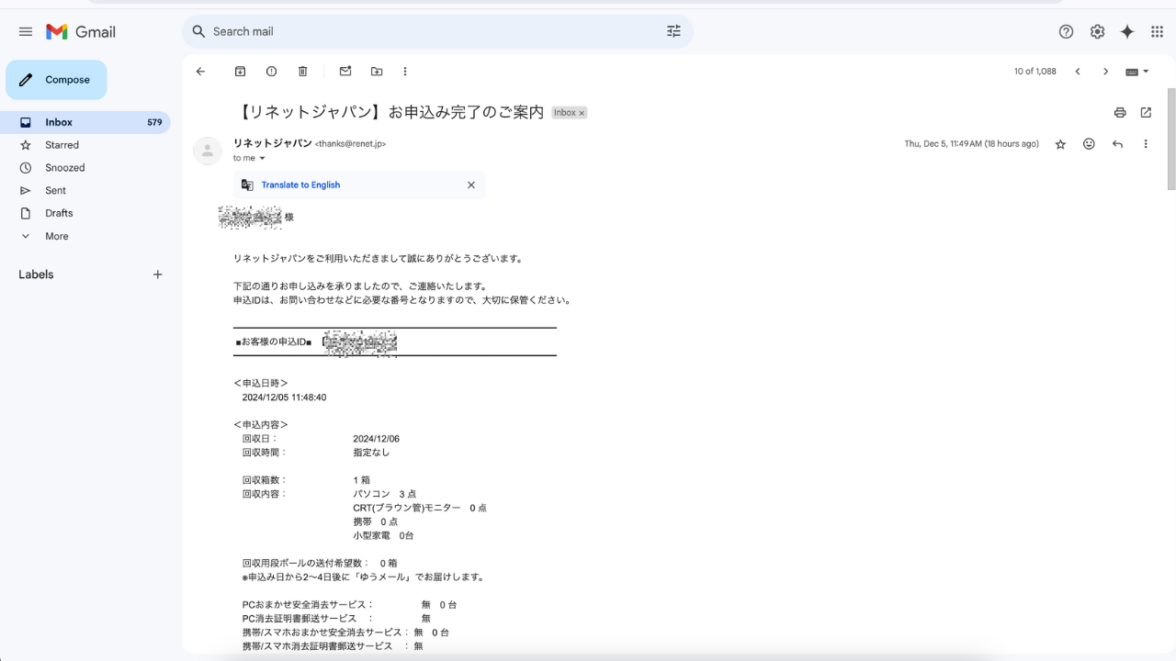Click the collection date 2024/12/06
Screen dimensions: 1176x661
(x=376, y=439)
